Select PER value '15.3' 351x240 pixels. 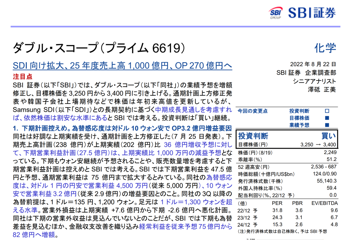[x=277, y=224]
